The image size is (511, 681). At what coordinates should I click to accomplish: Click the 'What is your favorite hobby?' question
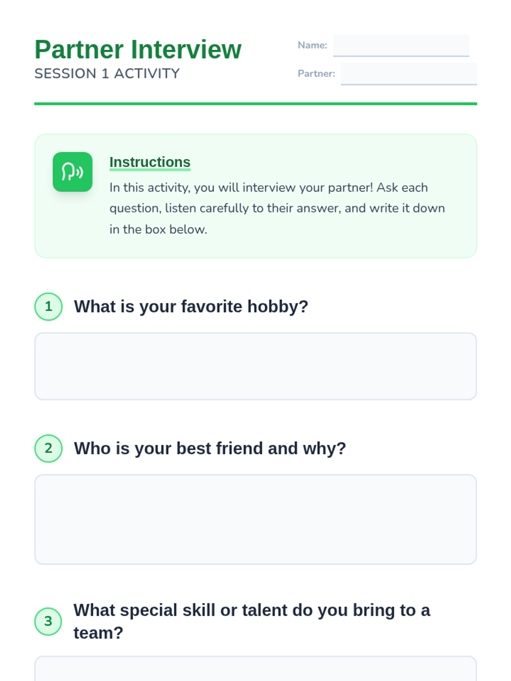pos(191,306)
